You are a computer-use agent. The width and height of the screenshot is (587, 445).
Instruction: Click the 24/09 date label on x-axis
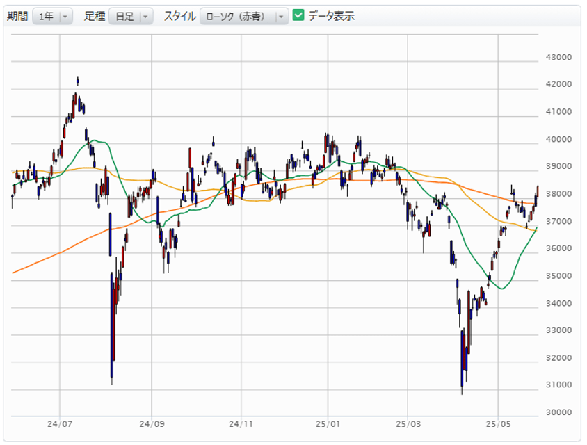tap(151, 423)
